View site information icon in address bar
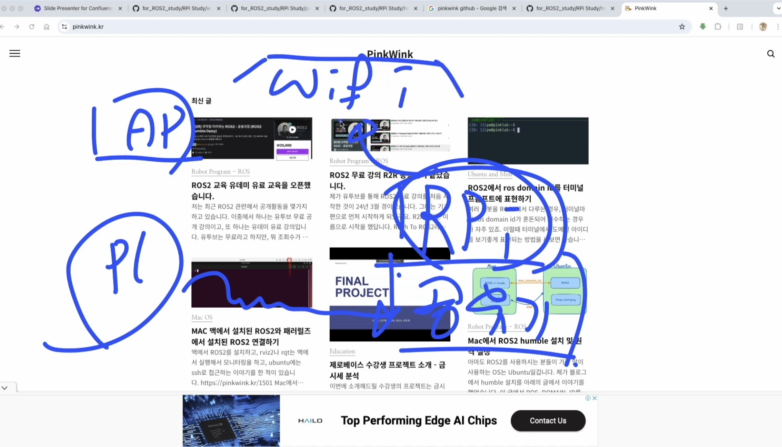The height and width of the screenshot is (447, 782). pyautogui.click(x=64, y=27)
